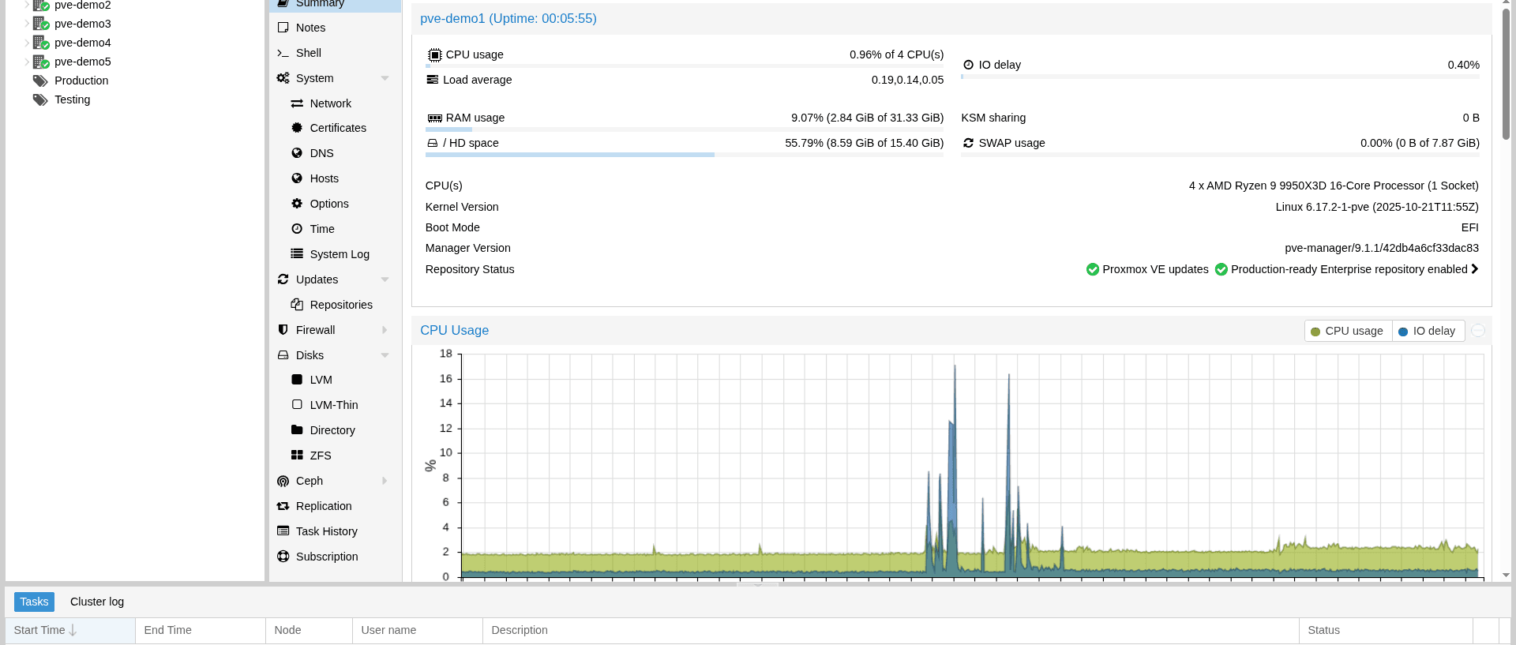Click the Subscription lifebuoy icon
Viewport: 1516px width, 645px height.
point(283,557)
